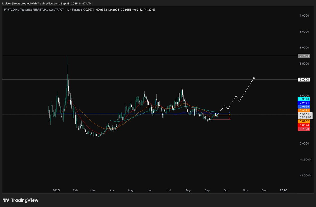The height and width of the screenshot is (207, 316).
Task: Open the FARTCOIN / TetherUS symbol title
Action: coord(34,10)
